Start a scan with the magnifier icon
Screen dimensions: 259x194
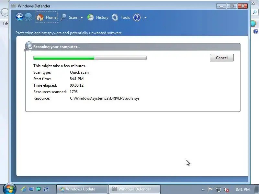(63, 17)
